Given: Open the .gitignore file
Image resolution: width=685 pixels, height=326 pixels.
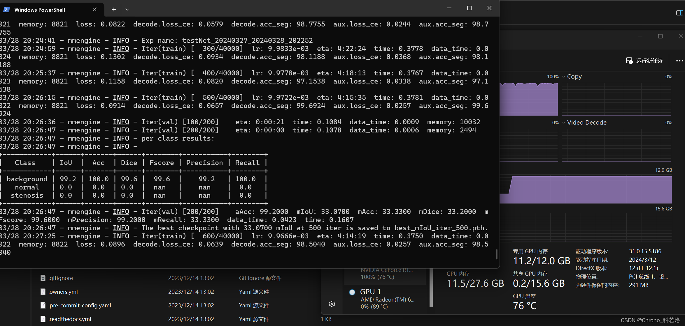Looking at the screenshot, I should click(x=61, y=278).
